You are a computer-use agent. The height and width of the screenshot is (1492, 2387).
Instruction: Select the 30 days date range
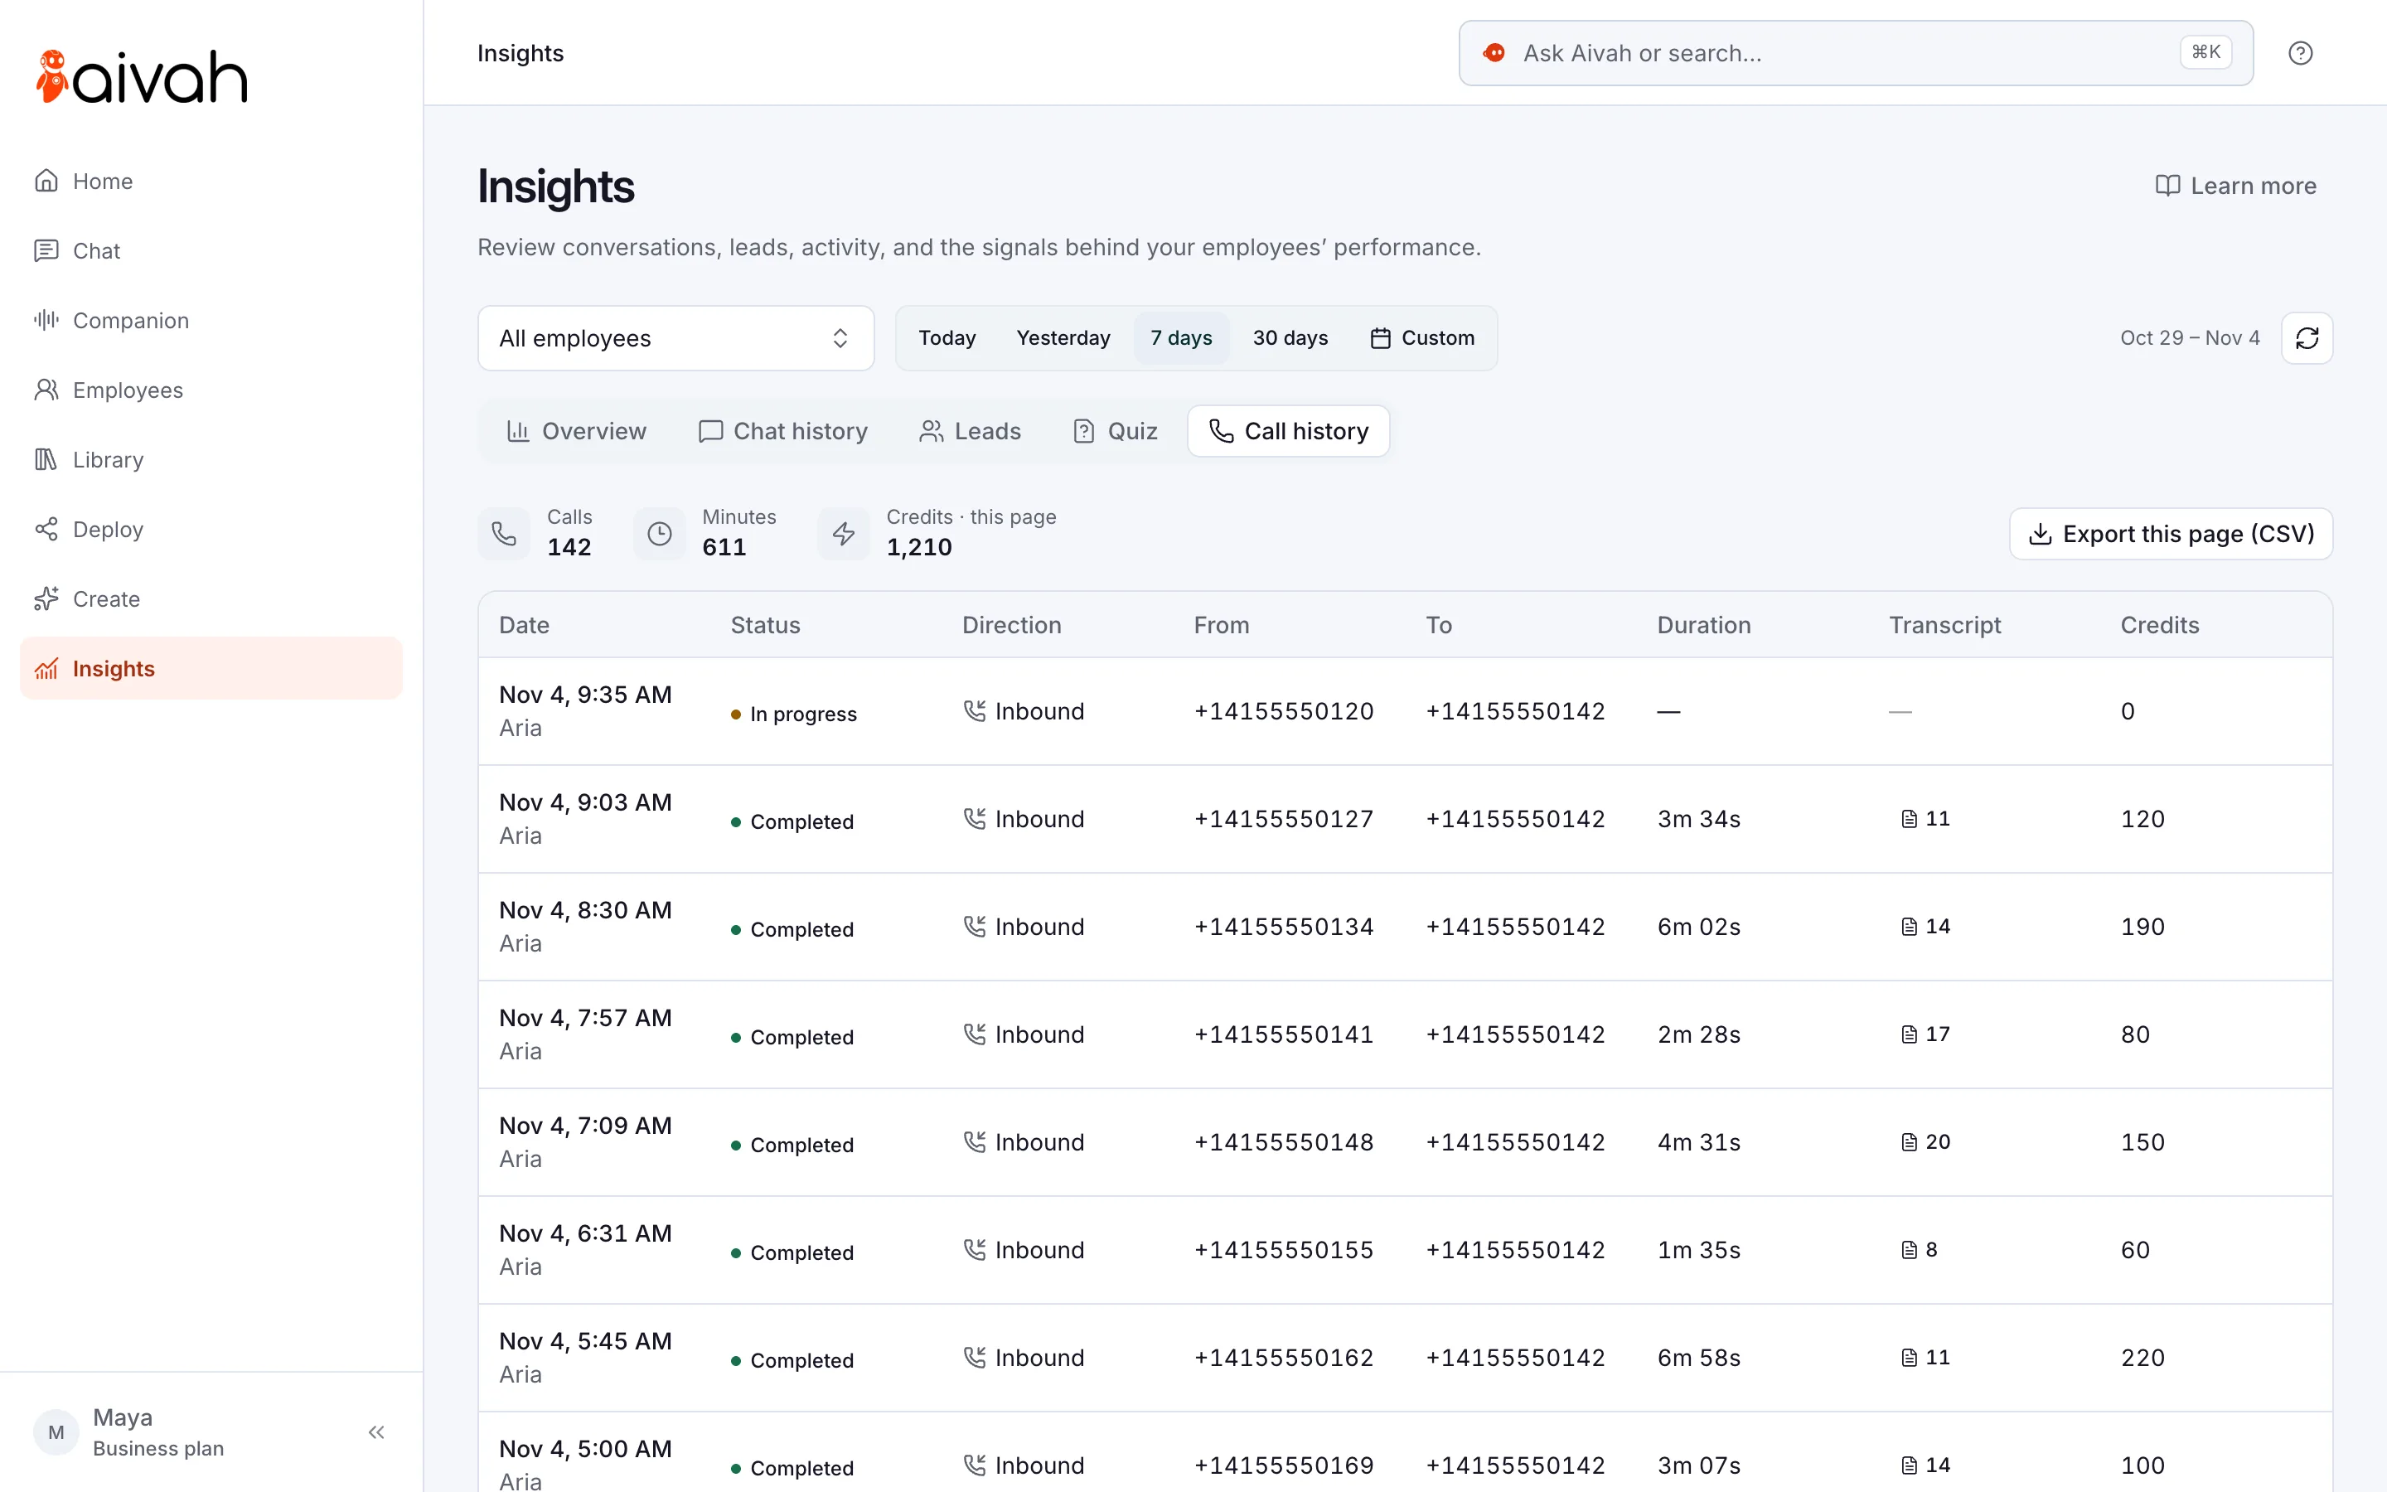tap(1290, 338)
